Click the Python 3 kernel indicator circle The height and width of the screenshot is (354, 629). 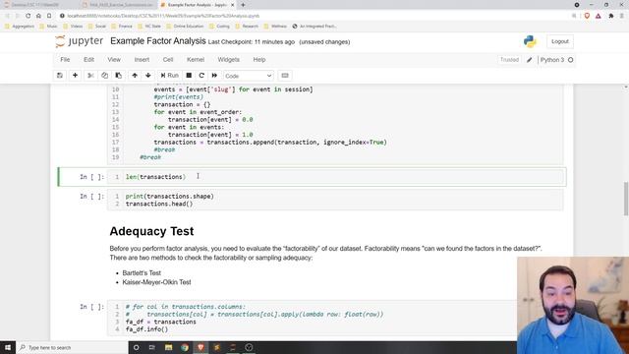coord(570,60)
